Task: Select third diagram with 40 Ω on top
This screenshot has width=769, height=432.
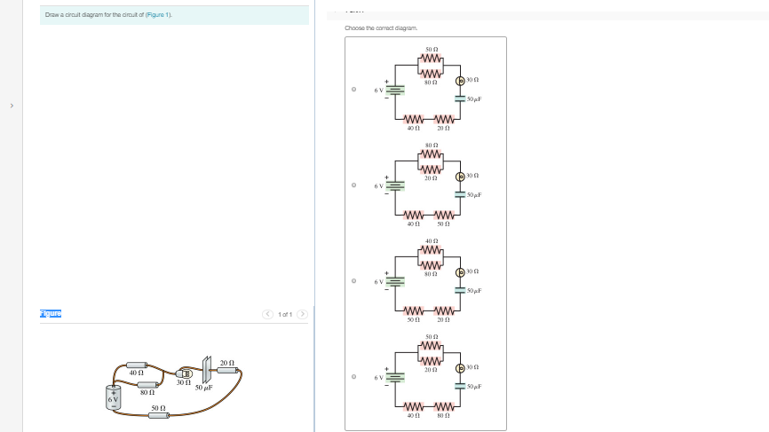Action: pyautogui.click(x=353, y=281)
